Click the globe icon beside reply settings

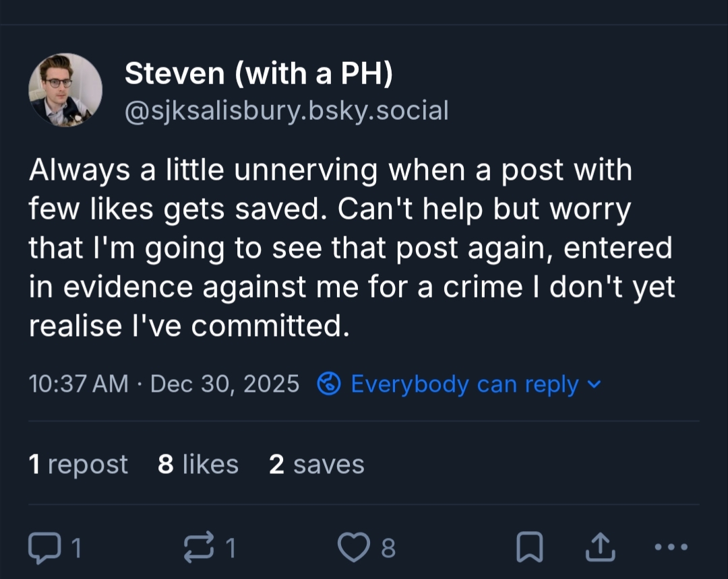pos(329,384)
